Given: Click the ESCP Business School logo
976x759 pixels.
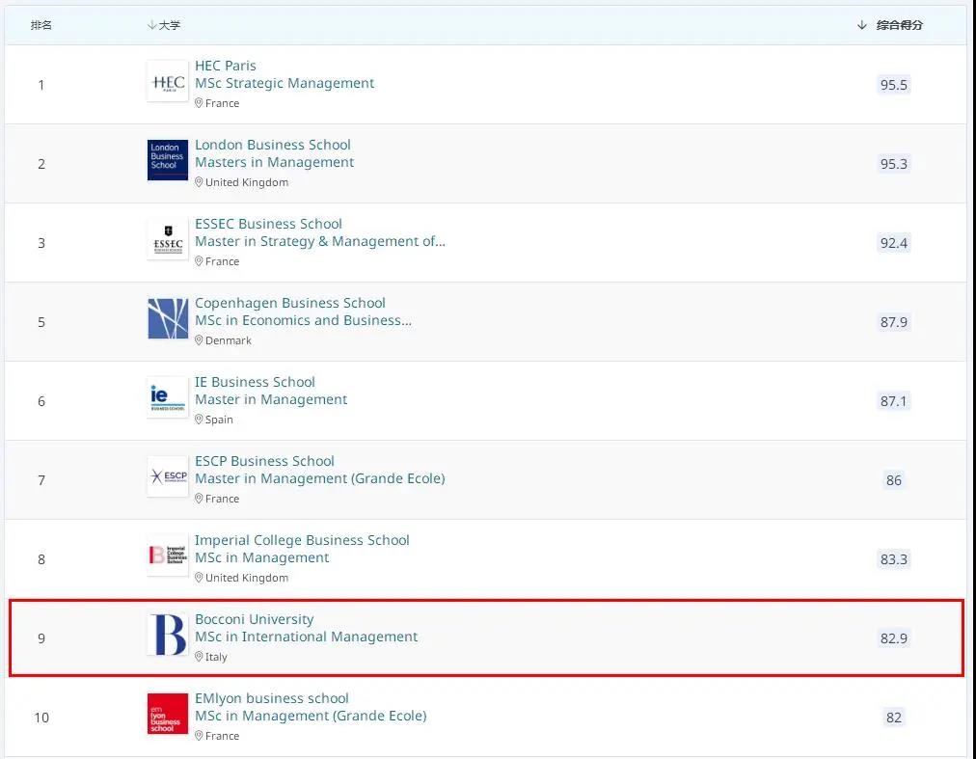Looking at the screenshot, I should point(168,476).
